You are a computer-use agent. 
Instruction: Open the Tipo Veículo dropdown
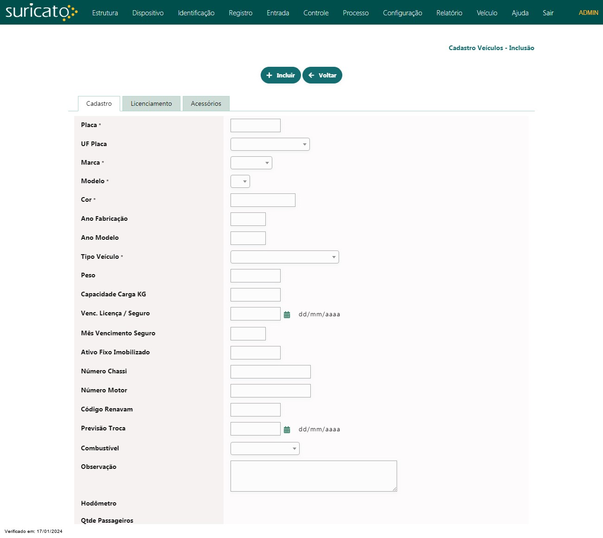click(284, 257)
